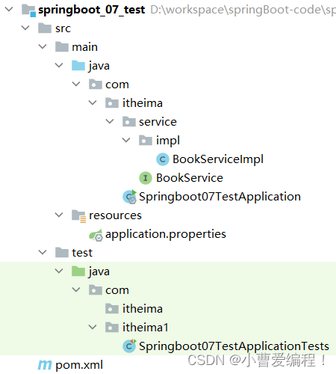Click the resources folder icon

[x=78, y=216]
